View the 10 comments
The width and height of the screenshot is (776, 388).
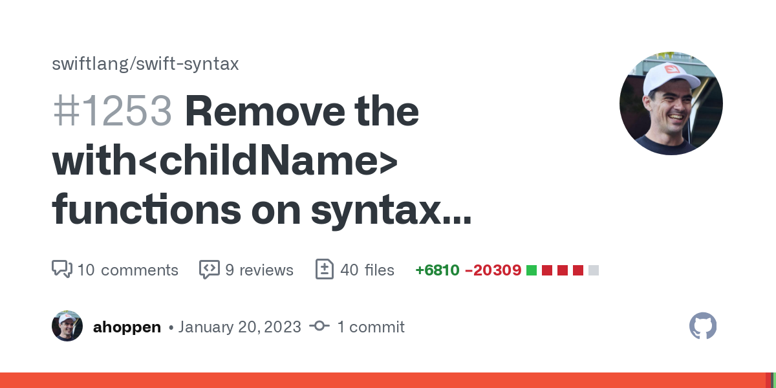(127, 270)
